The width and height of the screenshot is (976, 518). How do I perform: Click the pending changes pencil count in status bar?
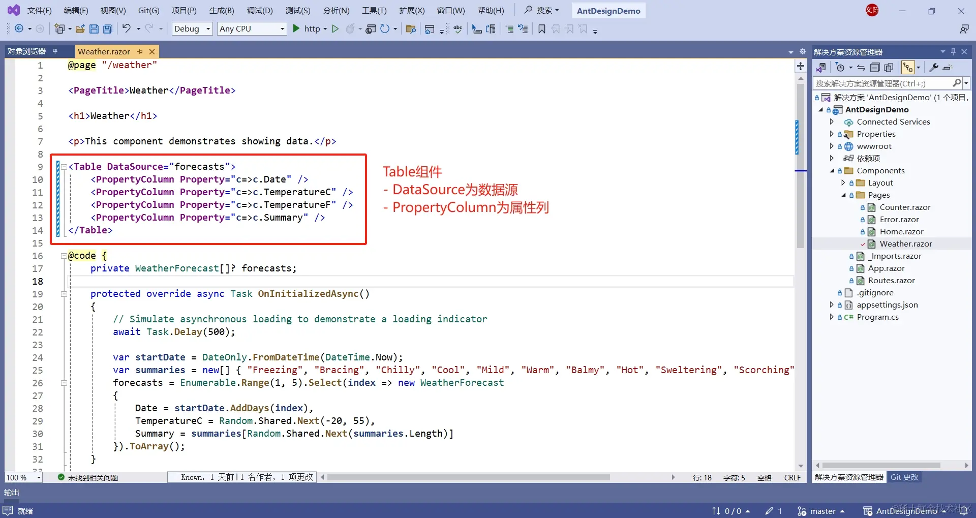point(773,511)
